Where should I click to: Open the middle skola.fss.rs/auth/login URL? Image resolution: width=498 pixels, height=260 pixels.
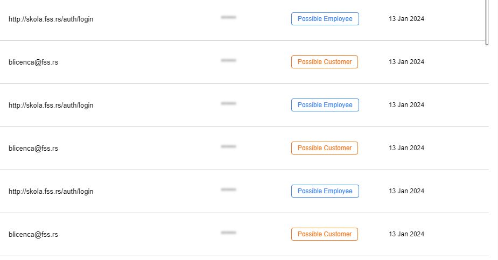[x=51, y=105]
